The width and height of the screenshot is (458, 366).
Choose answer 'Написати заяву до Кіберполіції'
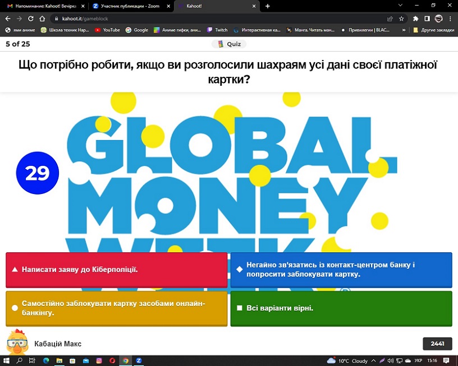117,270
